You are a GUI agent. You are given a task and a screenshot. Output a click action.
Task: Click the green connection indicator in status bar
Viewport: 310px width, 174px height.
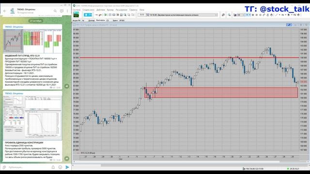[288, 169]
